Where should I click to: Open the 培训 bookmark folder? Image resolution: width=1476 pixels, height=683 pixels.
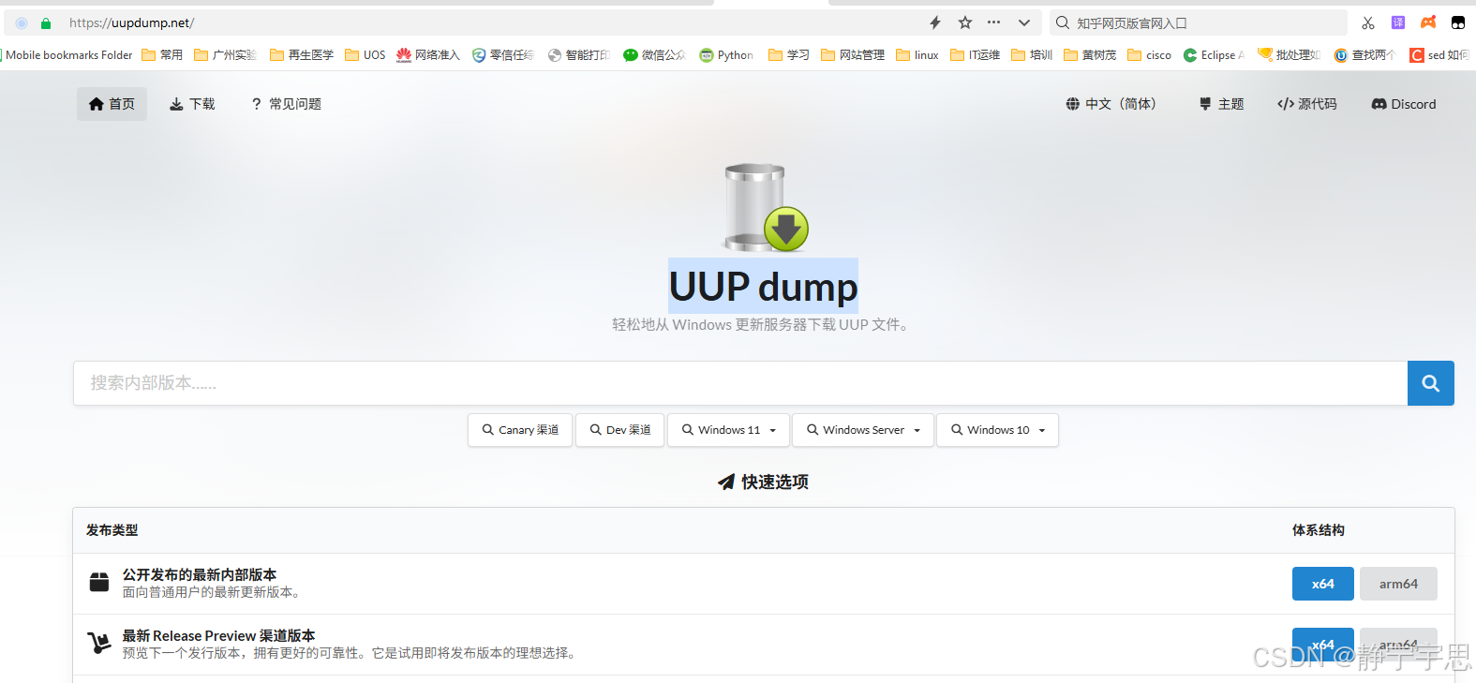click(x=1032, y=55)
